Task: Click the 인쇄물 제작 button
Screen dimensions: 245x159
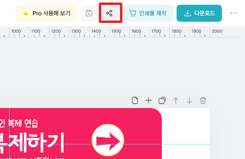Action: pyautogui.click(x=147, y=13)
